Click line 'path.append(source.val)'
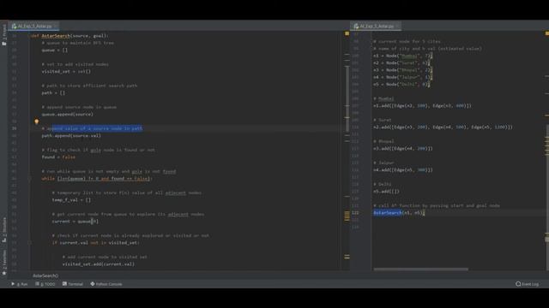The width and height of the screenshot is (549, 308). click(x=71, y=135)
